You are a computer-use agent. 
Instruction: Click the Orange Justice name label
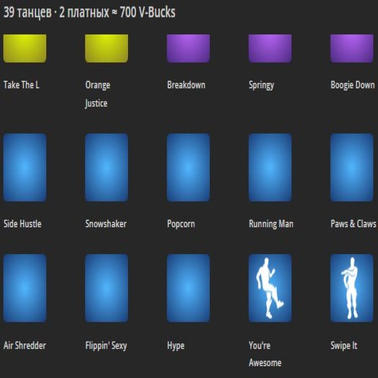tap(97, 94)
